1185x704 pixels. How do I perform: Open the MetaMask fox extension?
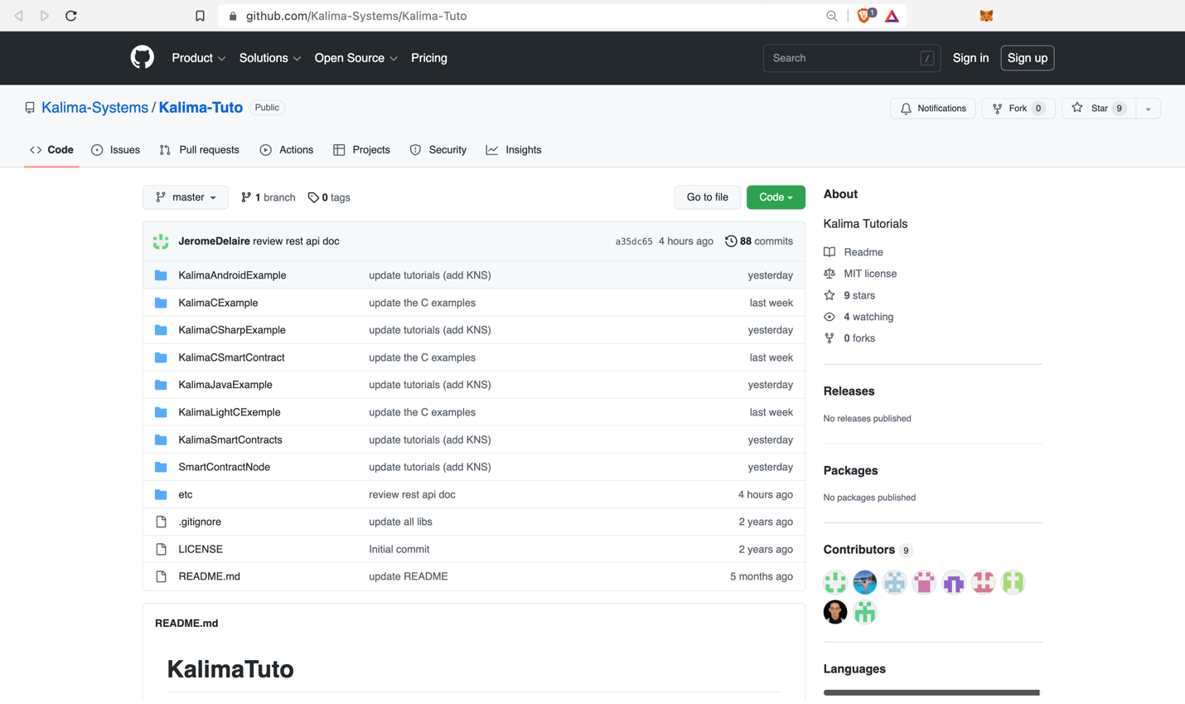pyautogui.click(x=986, y=16)
